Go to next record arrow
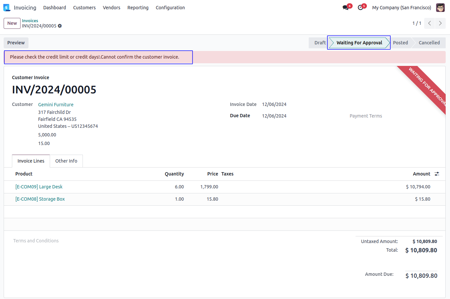The height and width of the screenshot is (299, 450). [440, 23]
